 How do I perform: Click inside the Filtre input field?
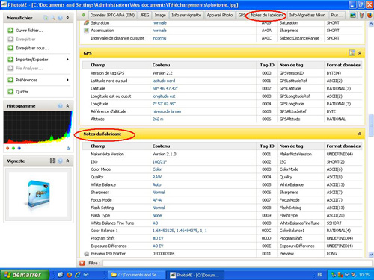[x=237, y=263]
